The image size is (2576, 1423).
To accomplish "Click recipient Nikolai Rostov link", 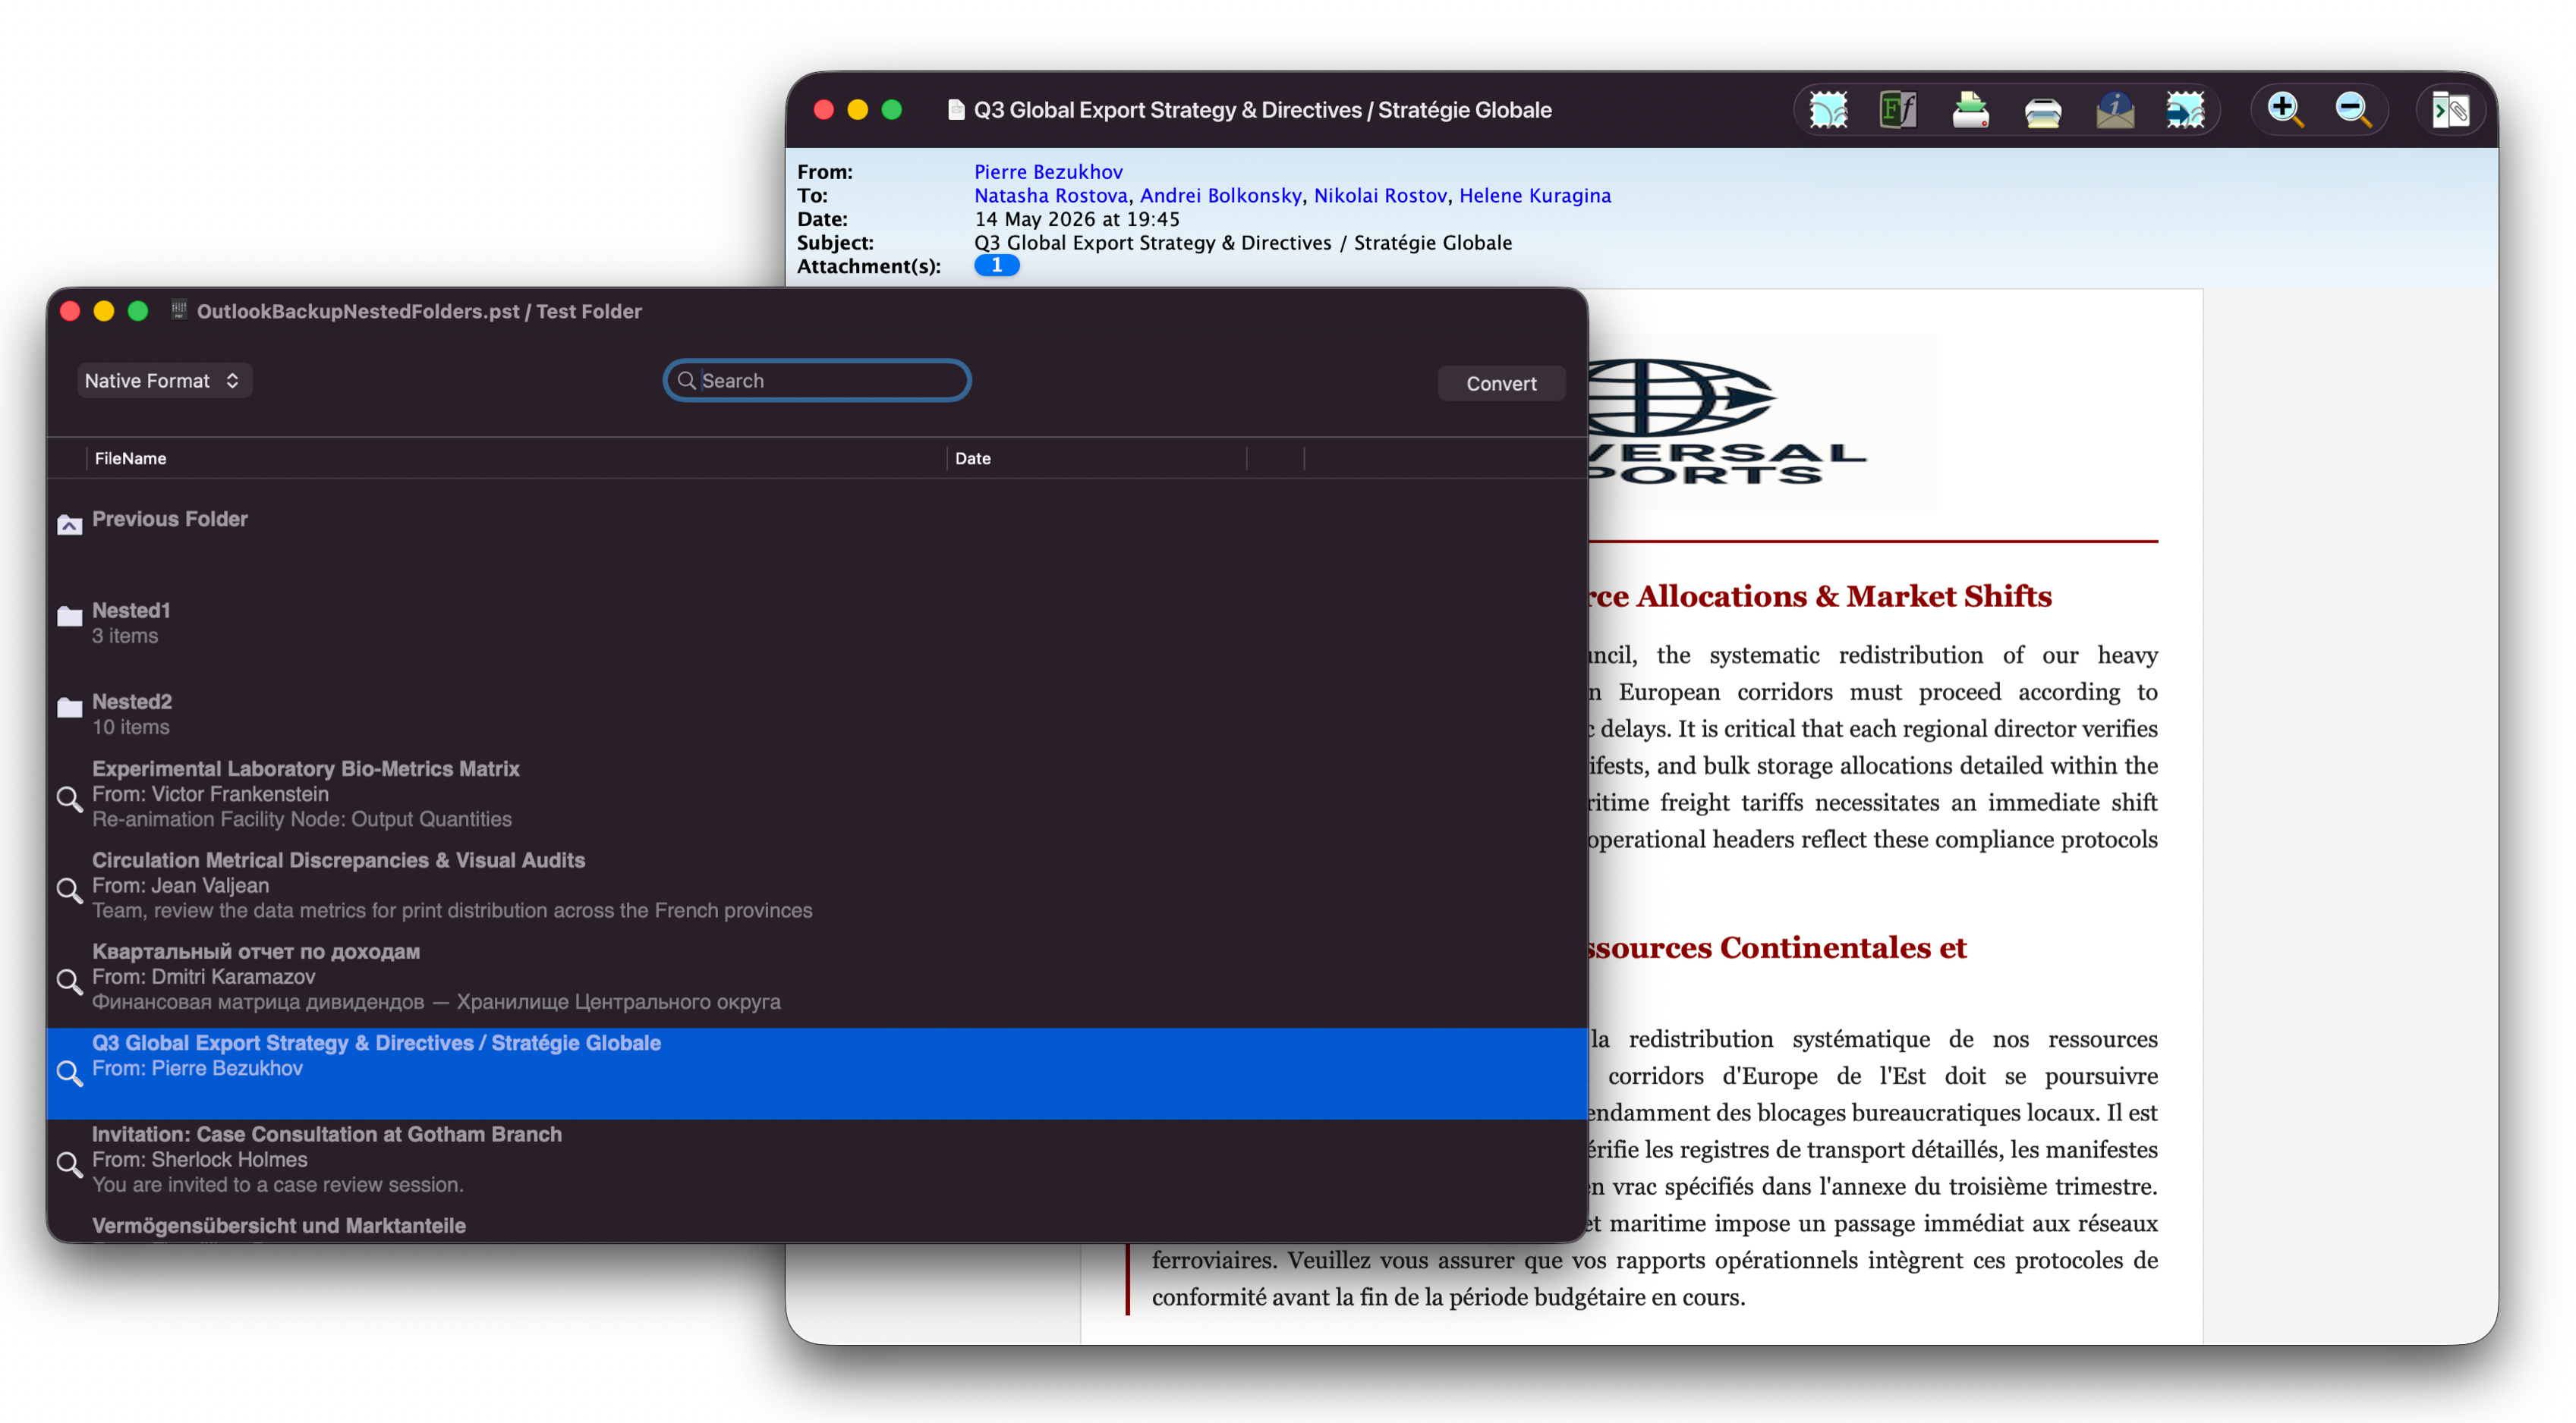I will 1380,196.
